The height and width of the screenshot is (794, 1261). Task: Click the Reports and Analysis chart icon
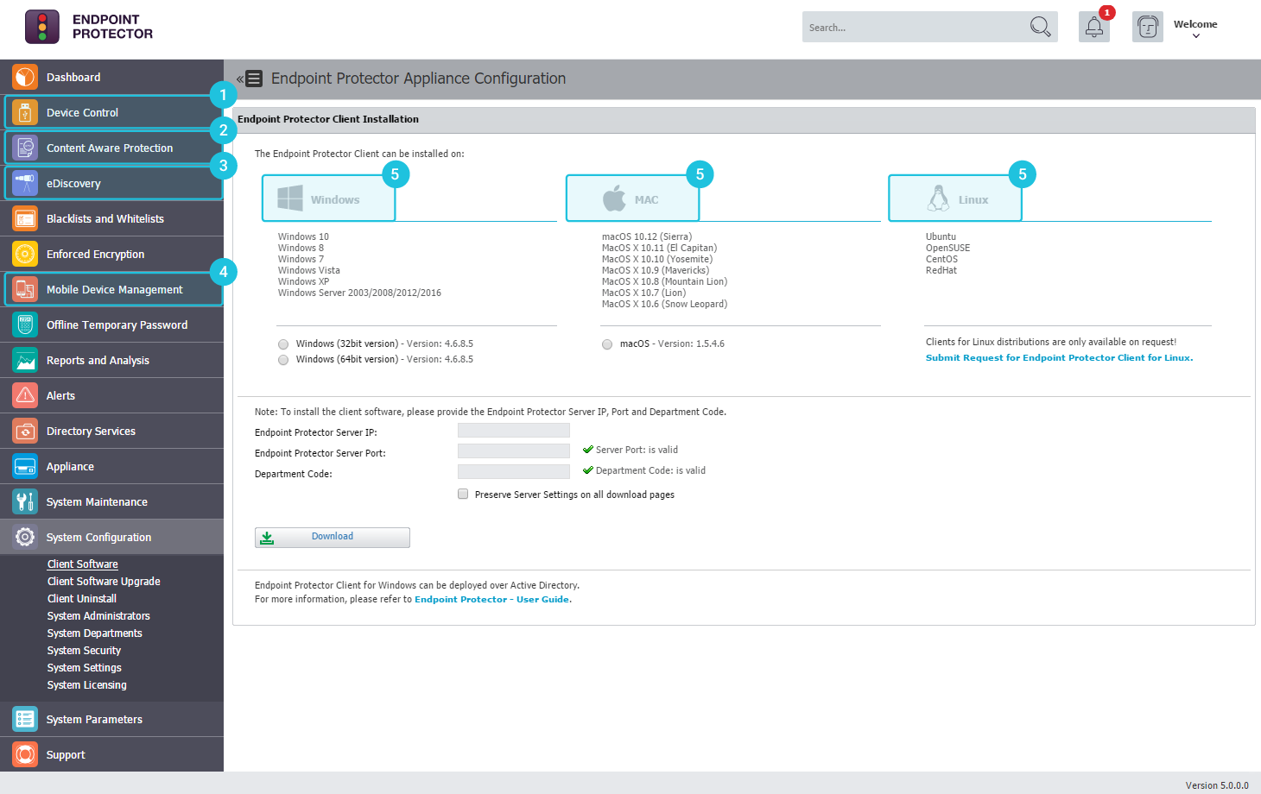point(25,360)
